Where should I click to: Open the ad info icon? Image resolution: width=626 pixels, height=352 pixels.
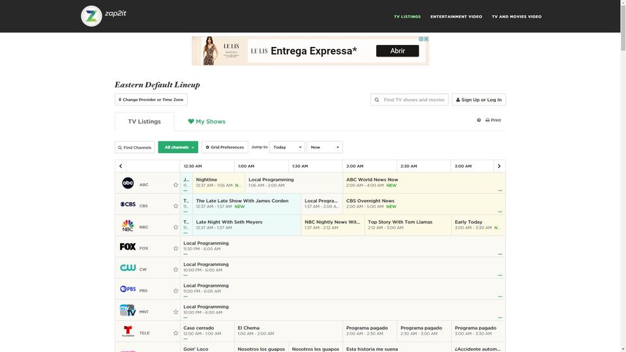pyautogui.click(x=421, y=39)
